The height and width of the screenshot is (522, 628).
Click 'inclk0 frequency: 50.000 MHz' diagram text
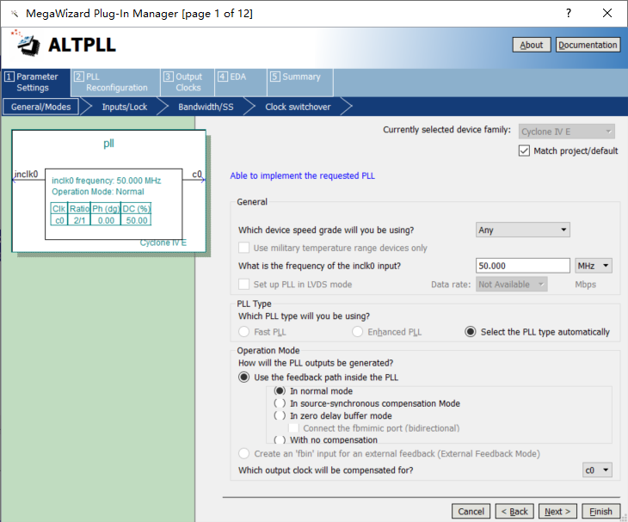[107, 181]
